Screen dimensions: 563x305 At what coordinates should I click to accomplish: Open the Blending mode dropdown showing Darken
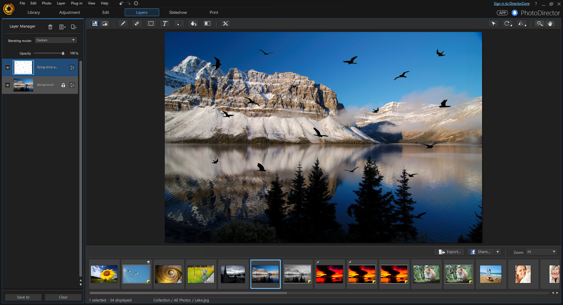coord(55,40)
